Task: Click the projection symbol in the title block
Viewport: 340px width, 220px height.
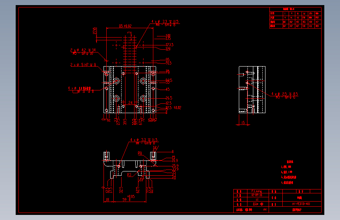Action: coord(258,204)
